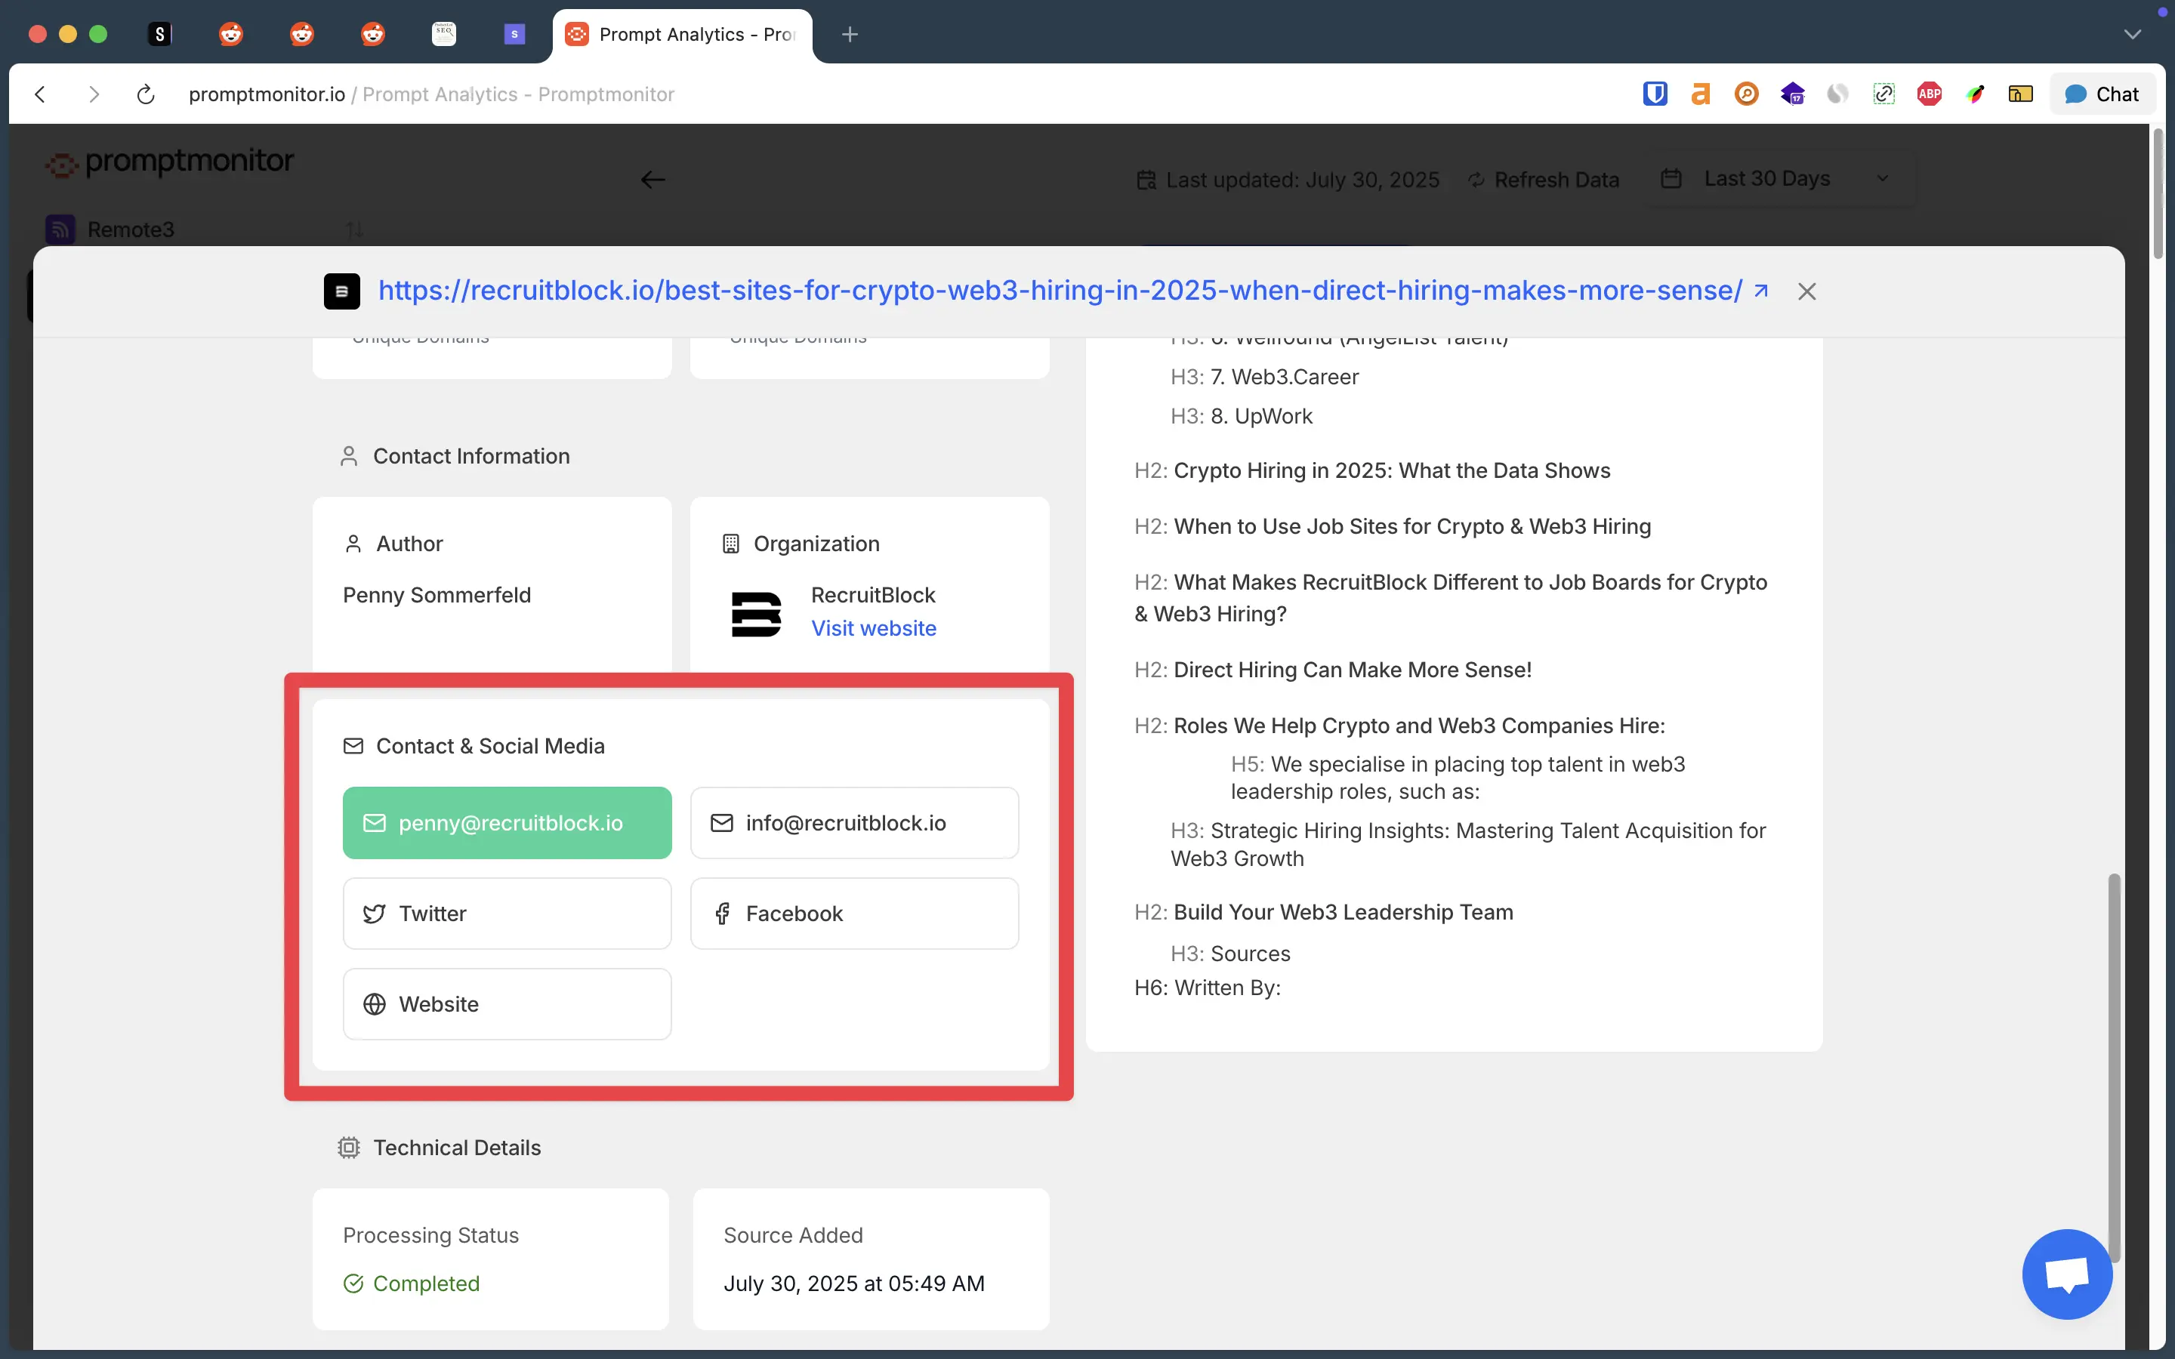
Task: Open the orange circular search extension
Action: coord(1746,94)
